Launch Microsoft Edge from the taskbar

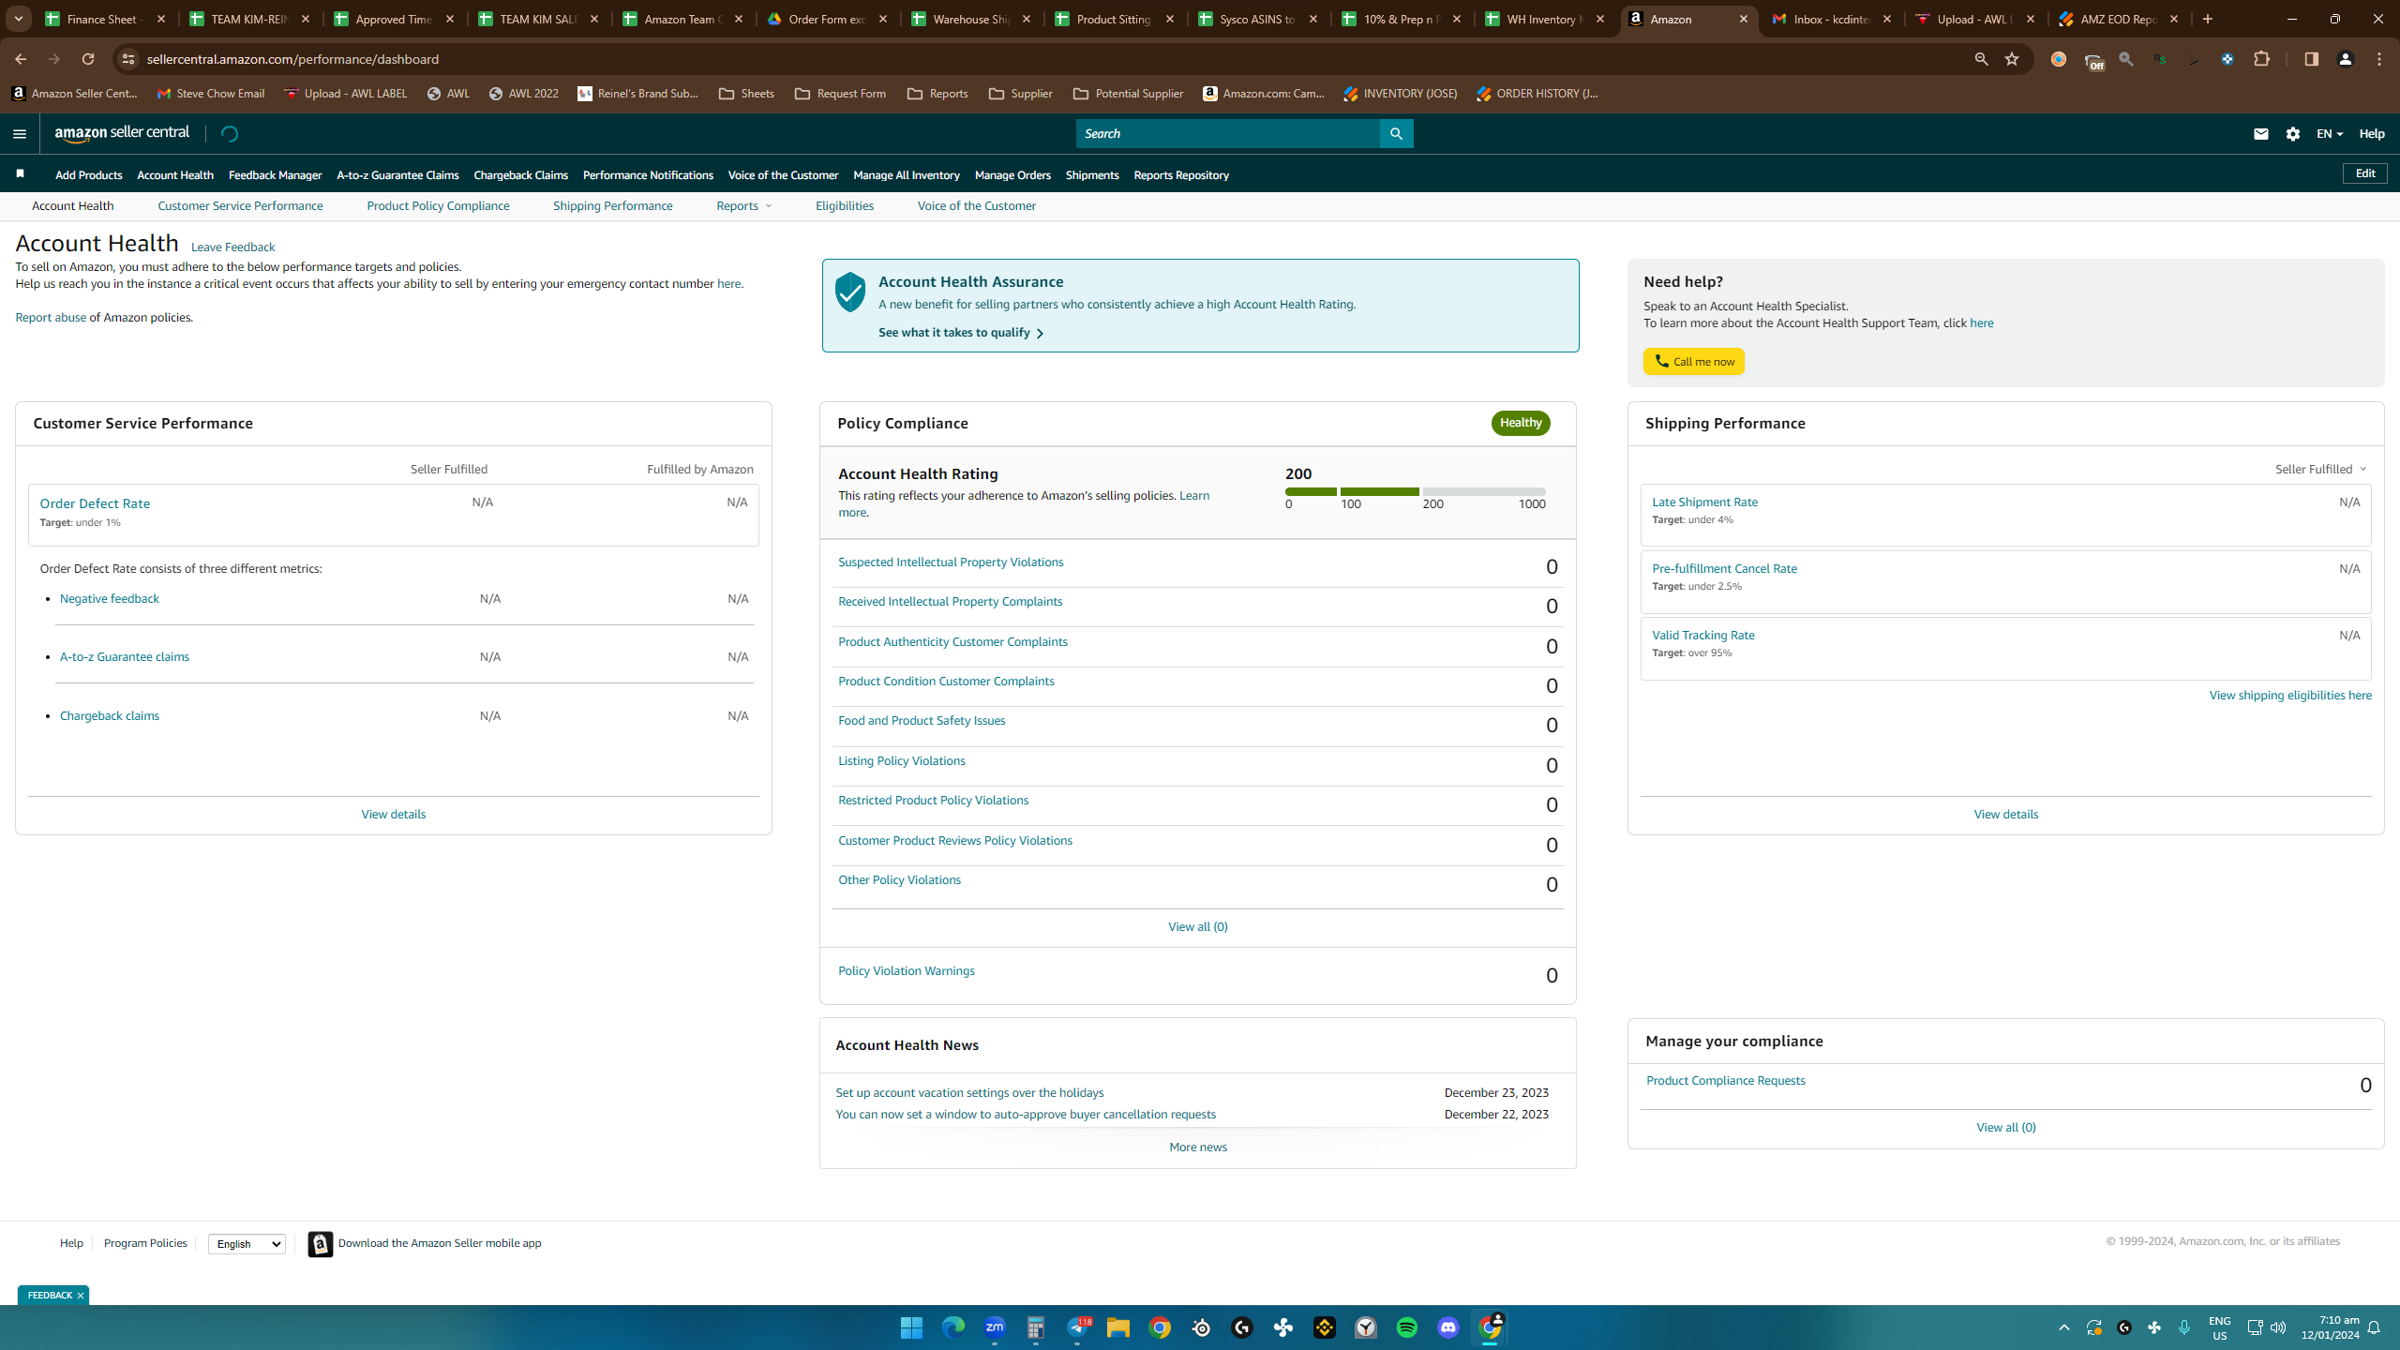point(952,1327)
